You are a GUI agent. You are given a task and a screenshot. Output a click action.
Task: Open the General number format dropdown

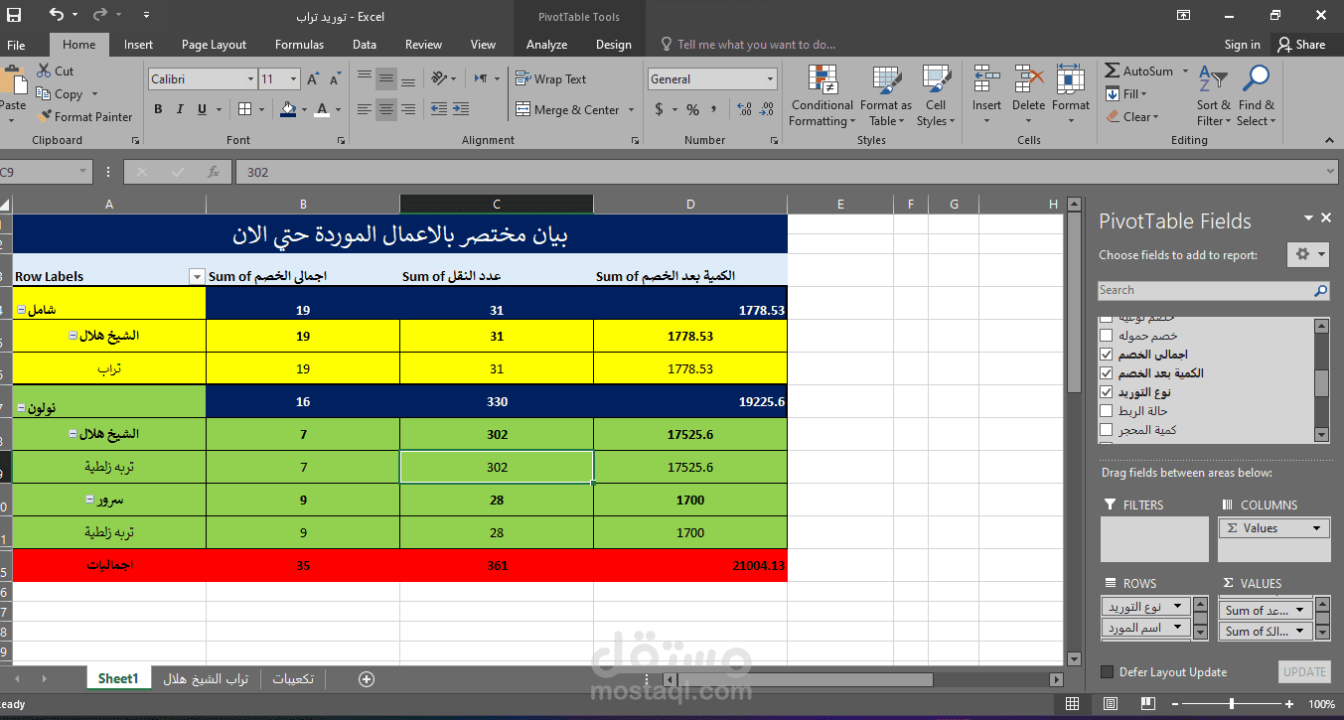coord(770,78)
